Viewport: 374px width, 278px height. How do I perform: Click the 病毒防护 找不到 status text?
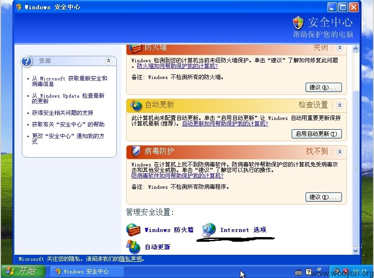point(317,151)
